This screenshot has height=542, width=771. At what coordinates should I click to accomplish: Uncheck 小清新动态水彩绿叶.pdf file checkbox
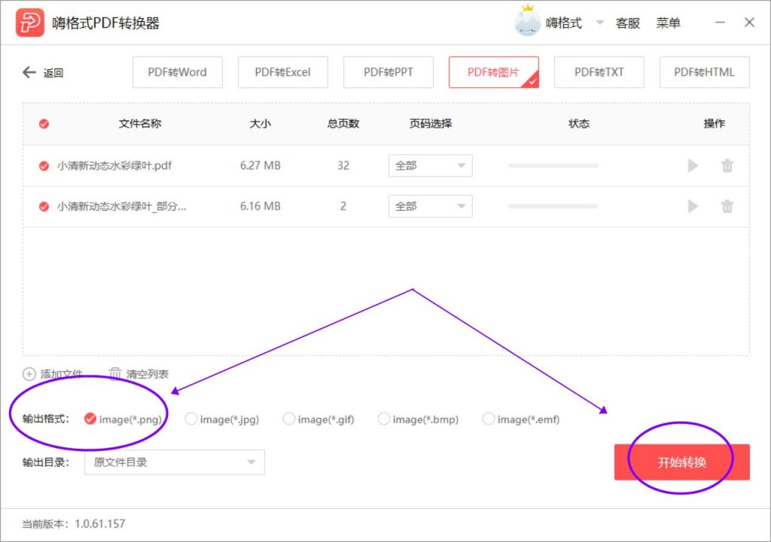click(44, 166)
